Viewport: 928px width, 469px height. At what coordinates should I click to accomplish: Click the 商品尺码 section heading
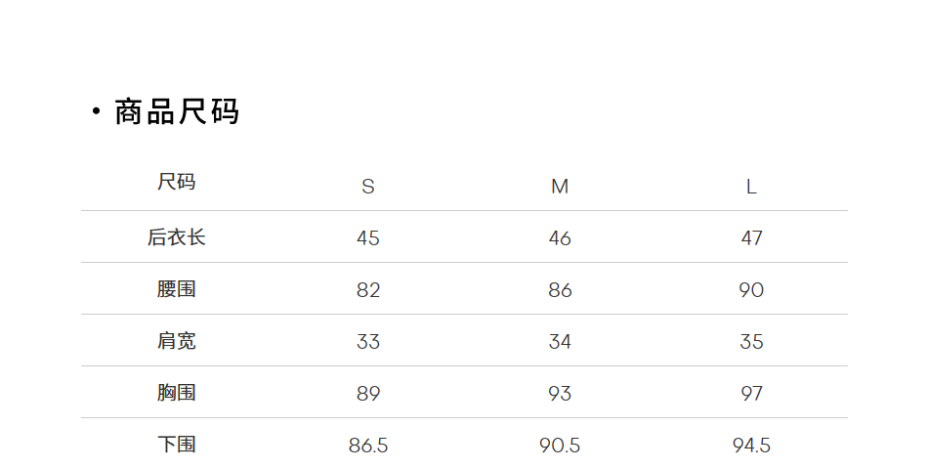click(176, 112)
